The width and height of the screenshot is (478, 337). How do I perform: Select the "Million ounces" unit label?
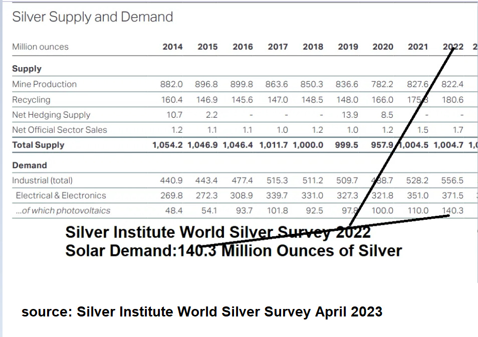40,47
